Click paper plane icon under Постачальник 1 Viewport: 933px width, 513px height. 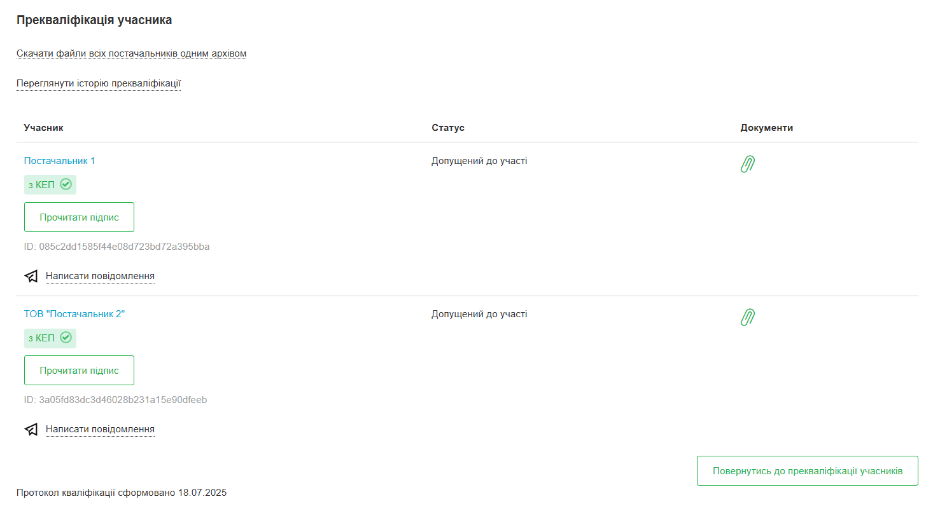[x=31, y=277]
